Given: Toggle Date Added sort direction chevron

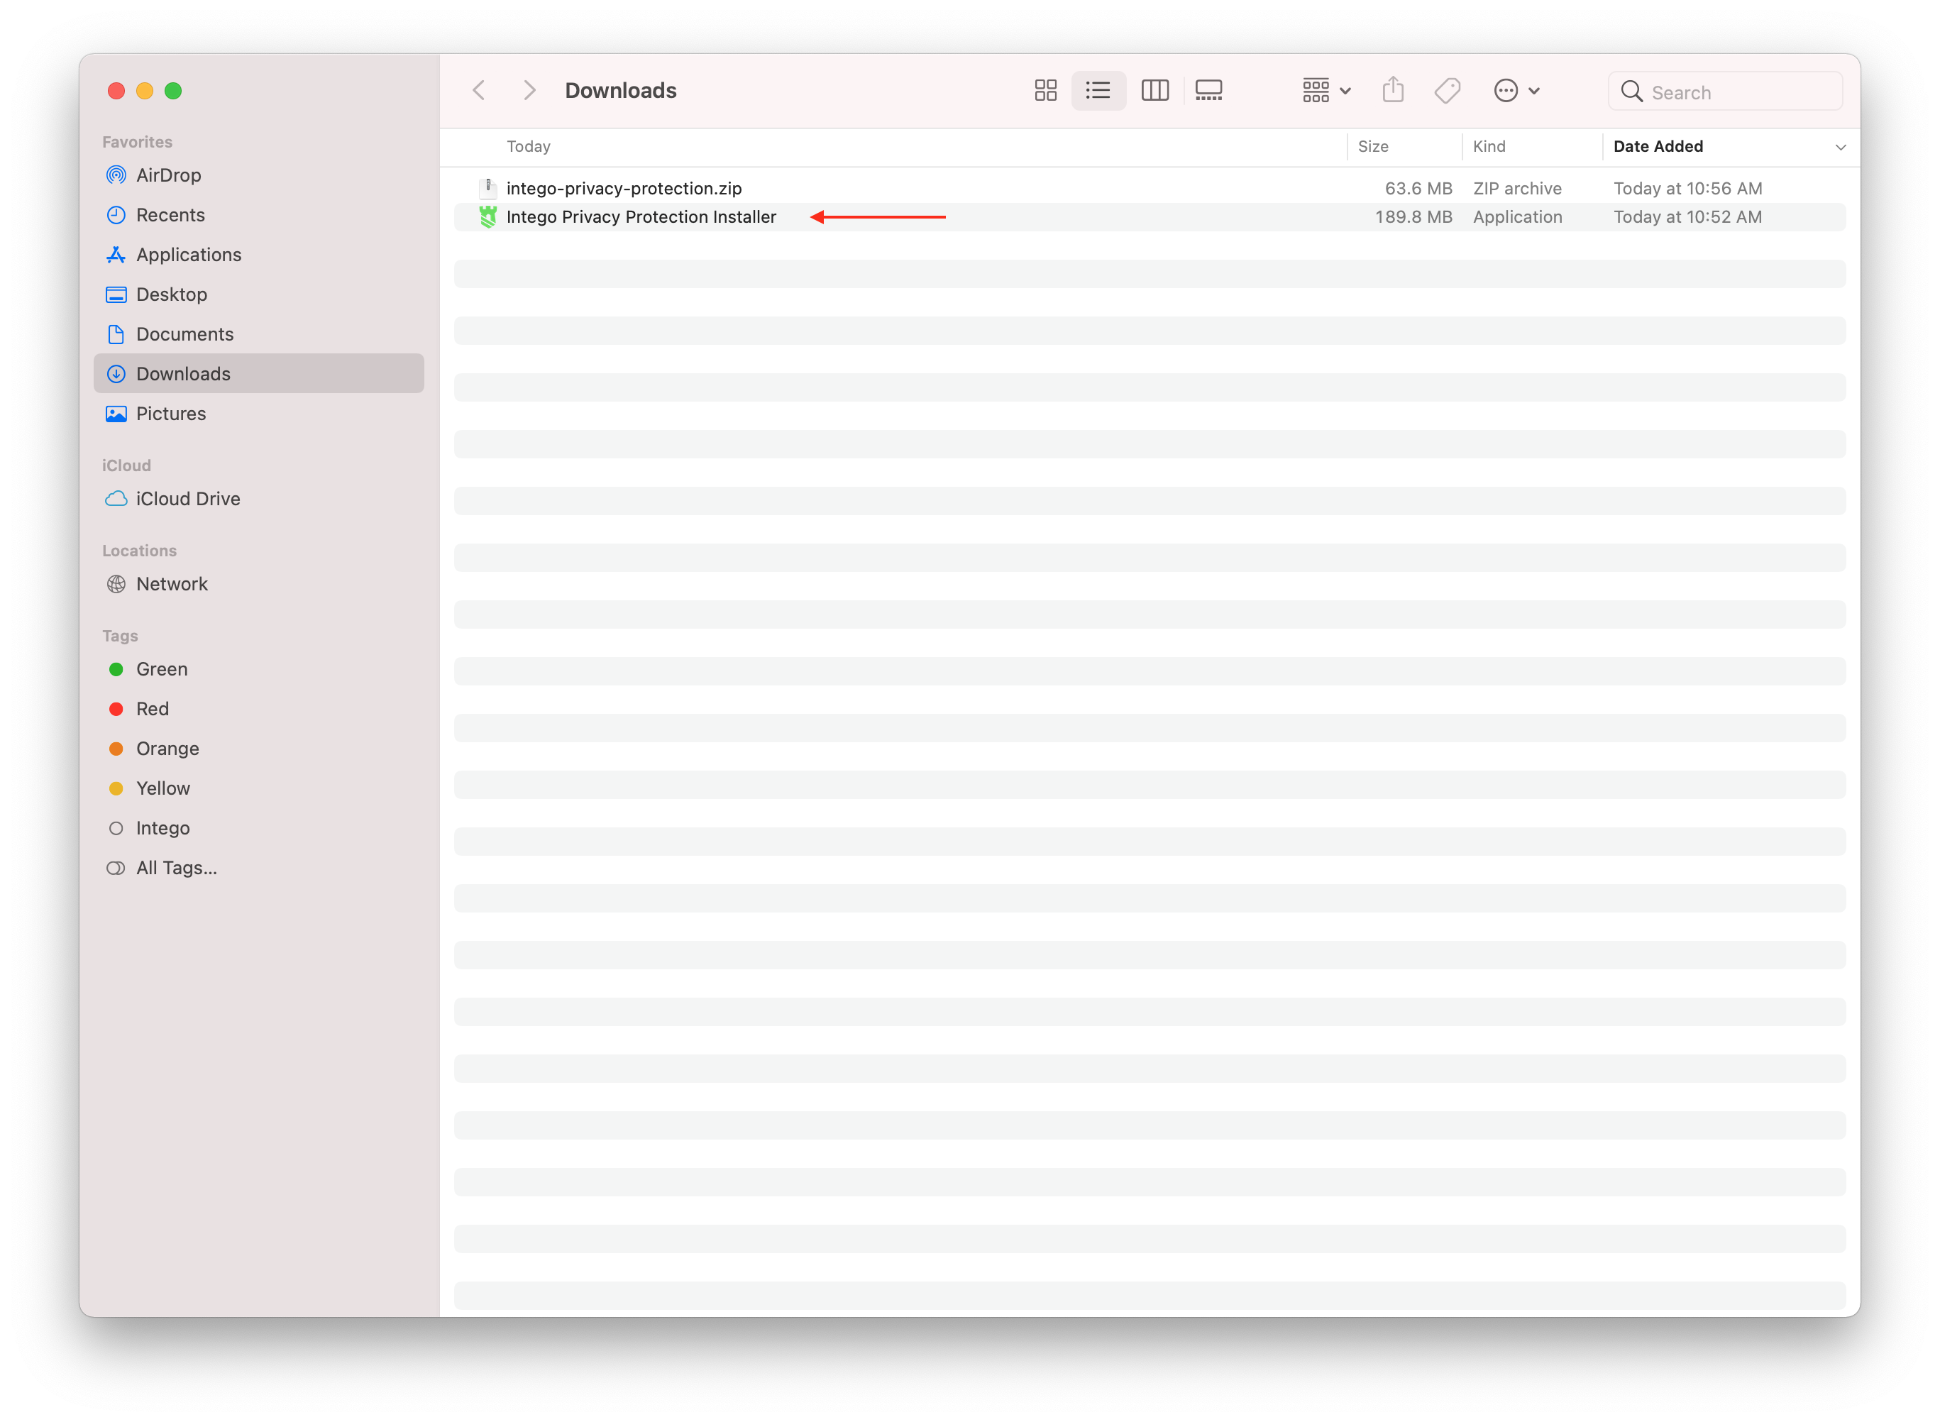Looking at the screenshot, I should coord(1840,147).
